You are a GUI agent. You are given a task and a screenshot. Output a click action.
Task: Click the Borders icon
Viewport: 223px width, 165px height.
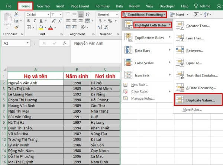click(29, 27)
